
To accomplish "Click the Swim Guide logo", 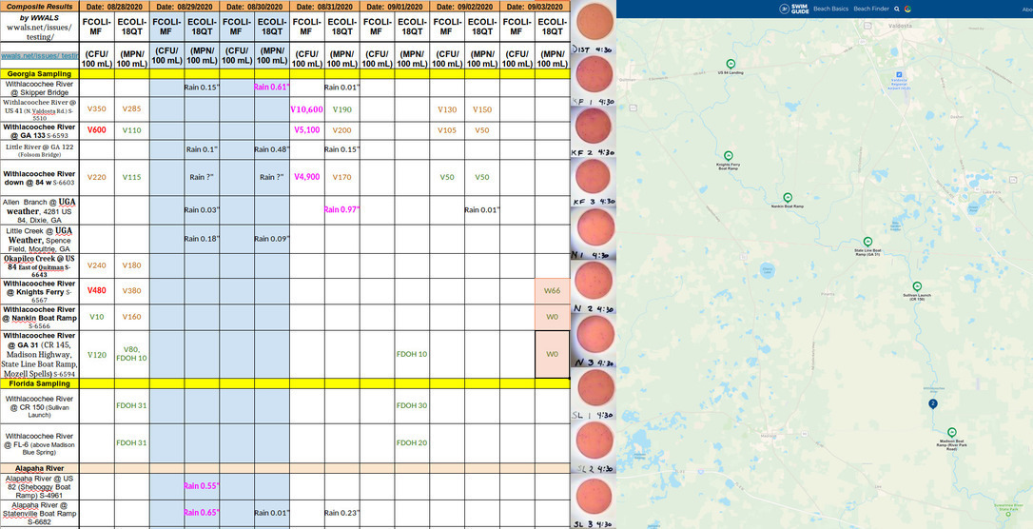I will [x=794, y=10].
